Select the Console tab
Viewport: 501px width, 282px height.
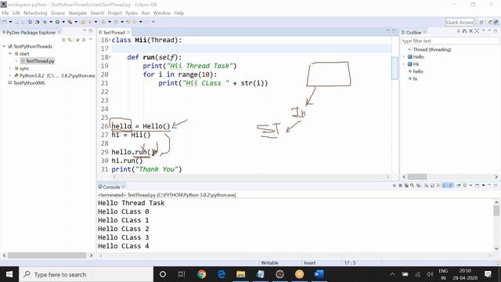[x=111, y=186]
